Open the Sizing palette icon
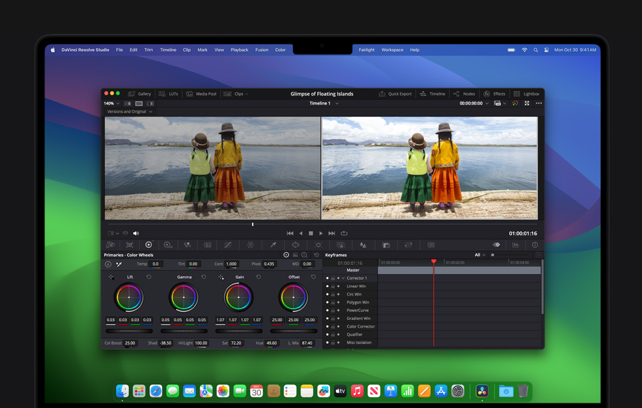The image size is (642, 408). coord(408,245)
